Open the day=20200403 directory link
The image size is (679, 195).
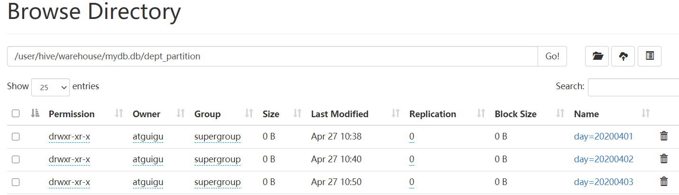point(603,182)
